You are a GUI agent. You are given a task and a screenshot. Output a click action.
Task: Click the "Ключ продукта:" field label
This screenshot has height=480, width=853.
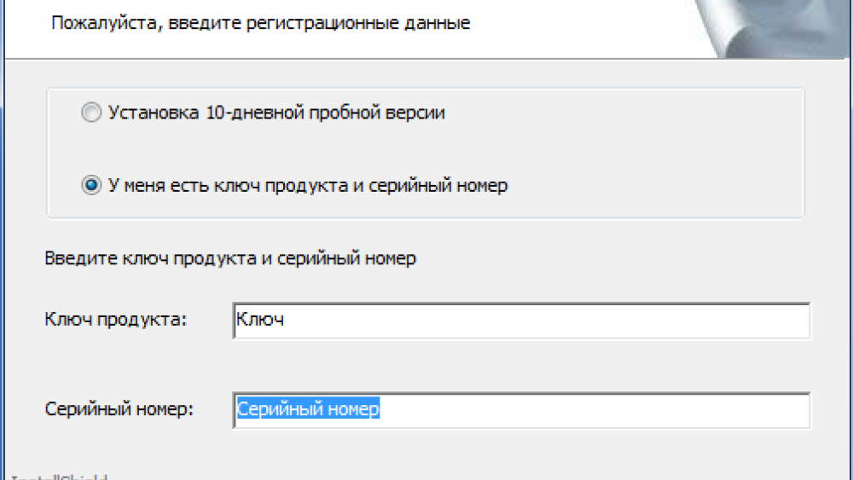coord(115,320)
